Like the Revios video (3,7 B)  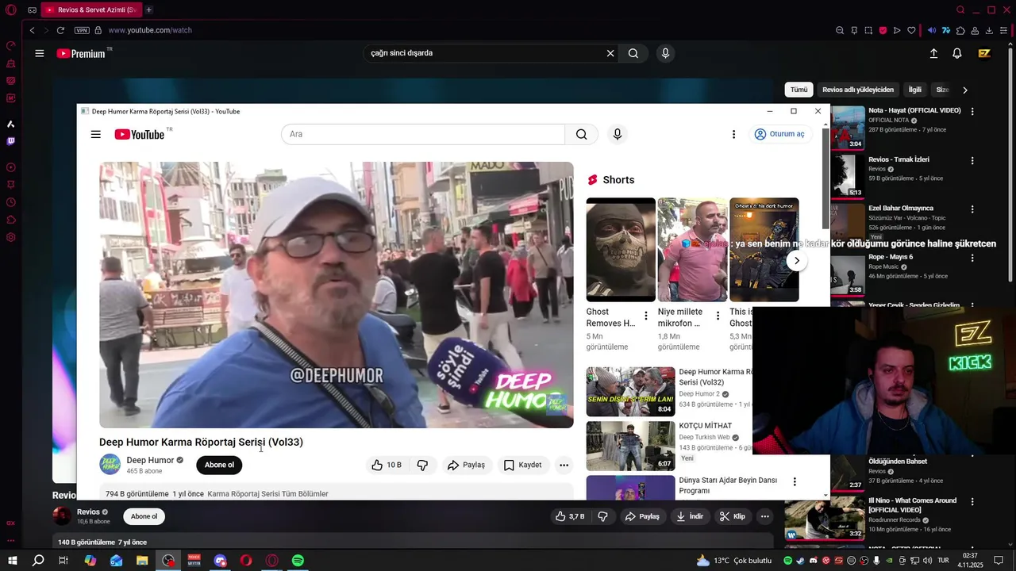click(570, 516)
